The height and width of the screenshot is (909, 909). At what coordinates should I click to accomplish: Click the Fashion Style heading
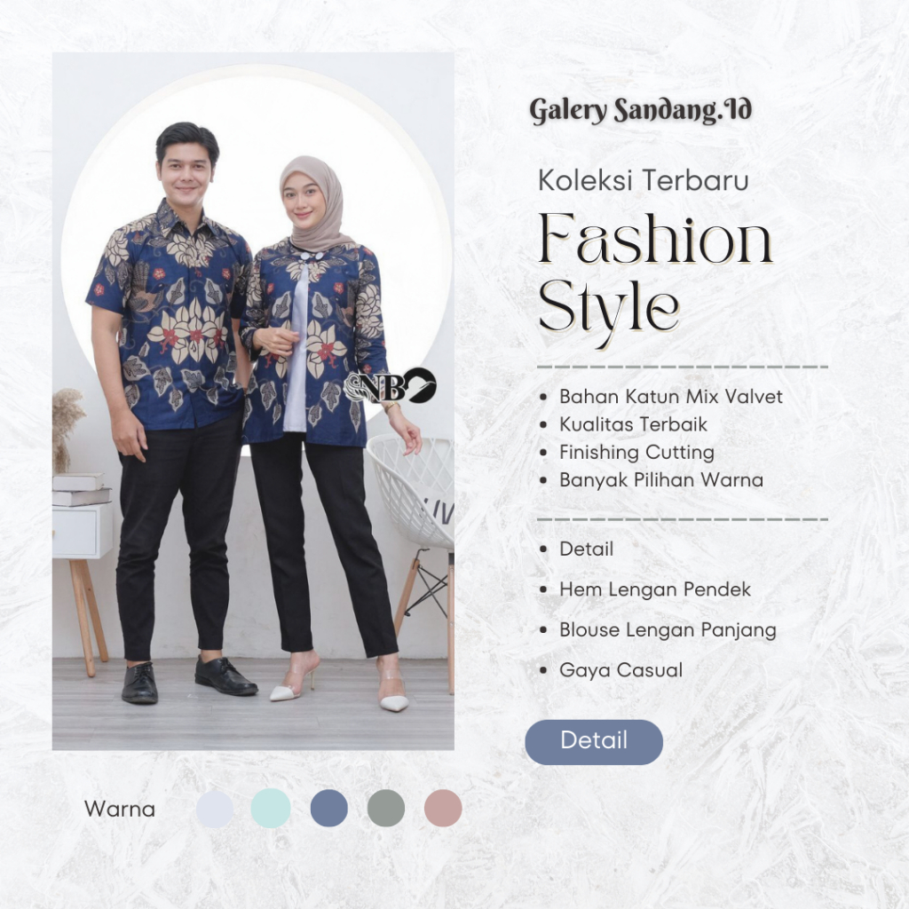[x=655, y=279]
